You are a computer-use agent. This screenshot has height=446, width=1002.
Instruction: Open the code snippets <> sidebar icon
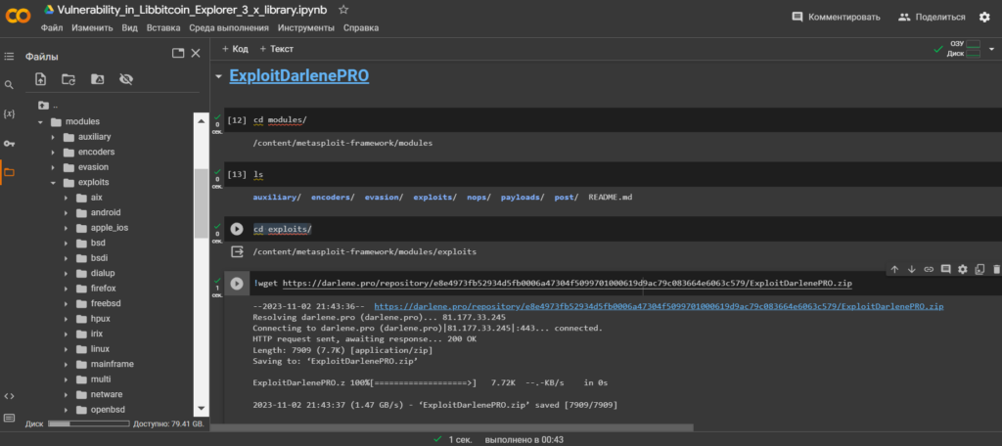9,395
